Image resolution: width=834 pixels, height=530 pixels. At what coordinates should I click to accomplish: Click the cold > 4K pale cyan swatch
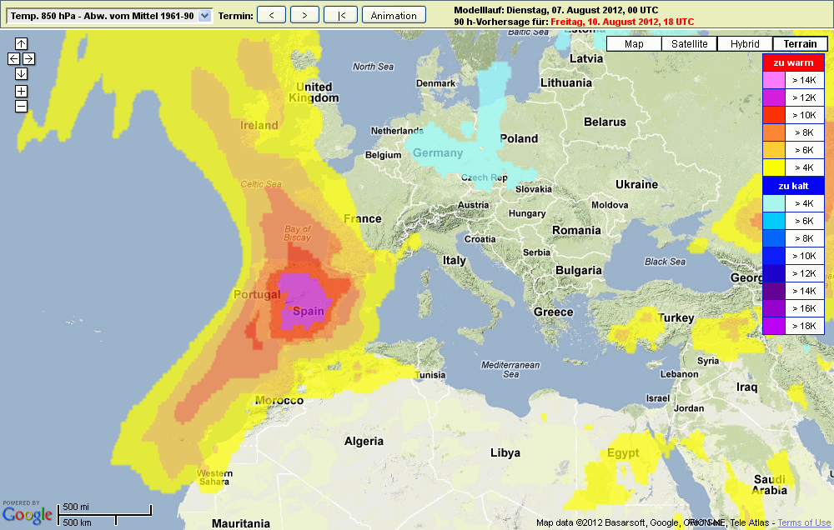[x=774, y=203]
